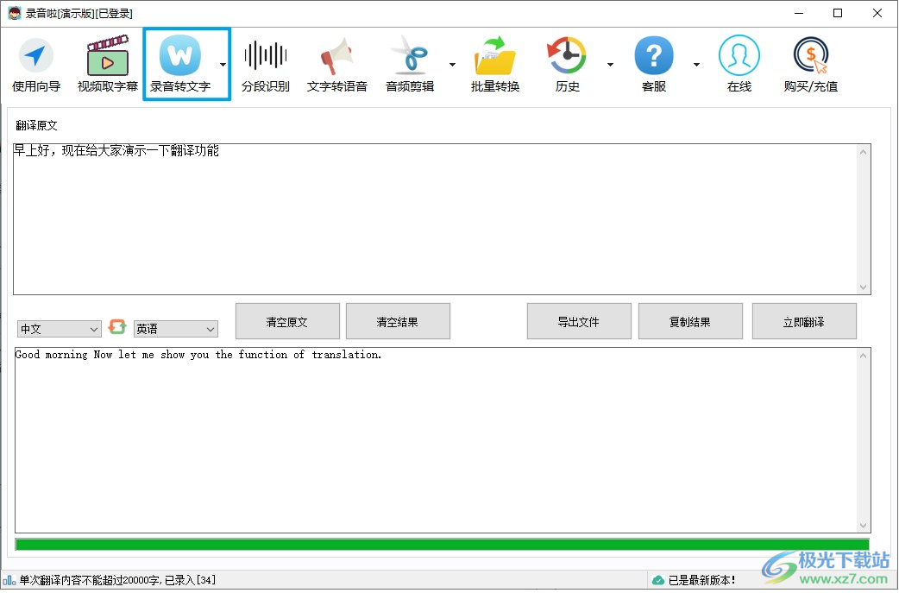Minimize the 录音啦 window
Viewport: 899px width, 593px height.
(x=799, y=13)
